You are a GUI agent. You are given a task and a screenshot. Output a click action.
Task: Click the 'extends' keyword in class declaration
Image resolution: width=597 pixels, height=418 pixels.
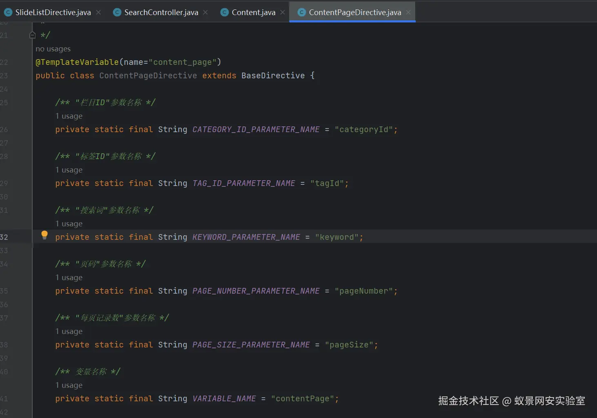pyautogui.click(x=219, y=75)
